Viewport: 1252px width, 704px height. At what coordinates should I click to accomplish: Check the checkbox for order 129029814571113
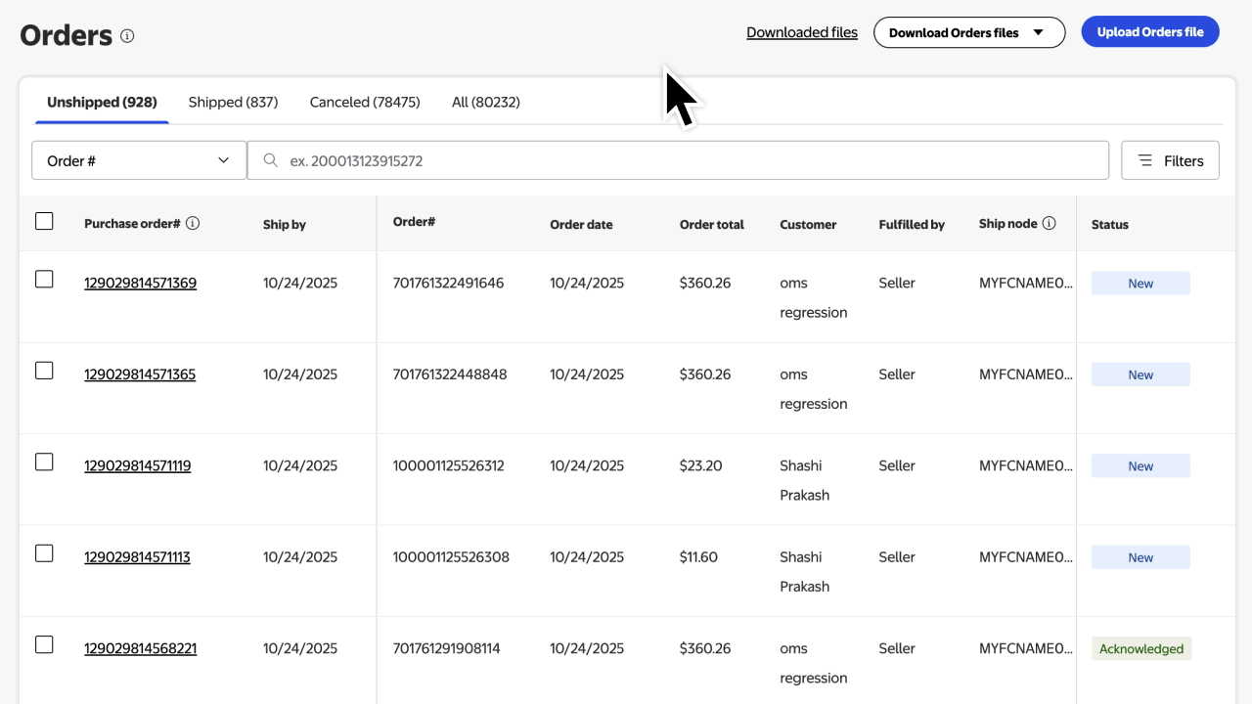44,552
